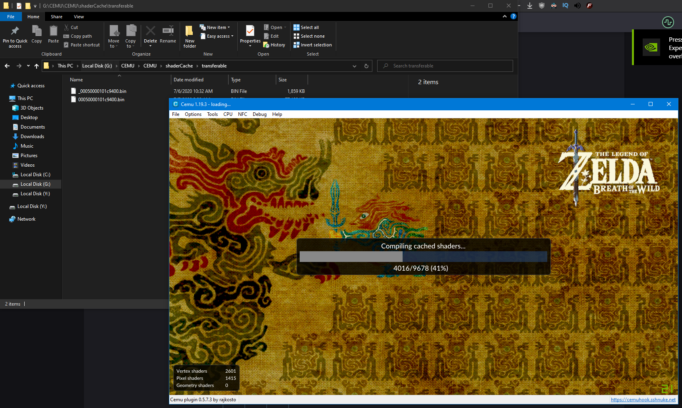Viewport: 682px width, 408px height.
Task: Go back using the Explorer back arrow
Action: (x=7, y=66)
